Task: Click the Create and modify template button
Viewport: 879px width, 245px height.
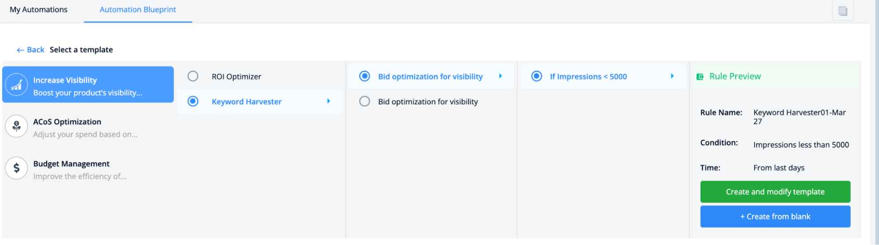Action: coord(775,192)
